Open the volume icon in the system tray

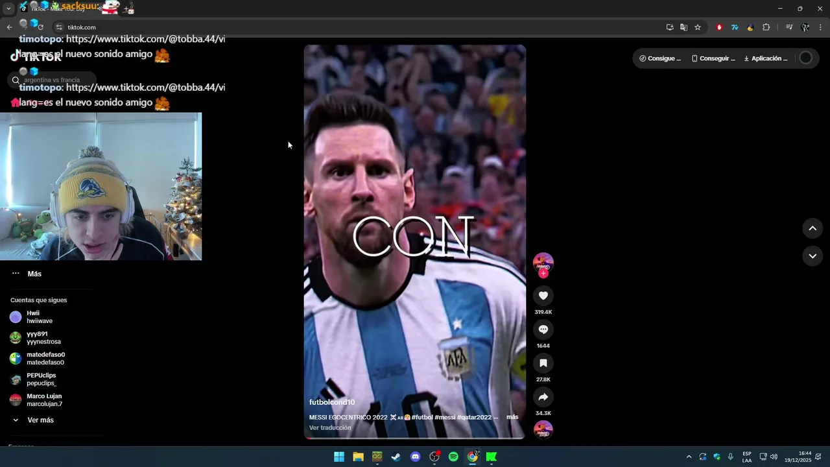pyautogui.click(x=774, y=457)
